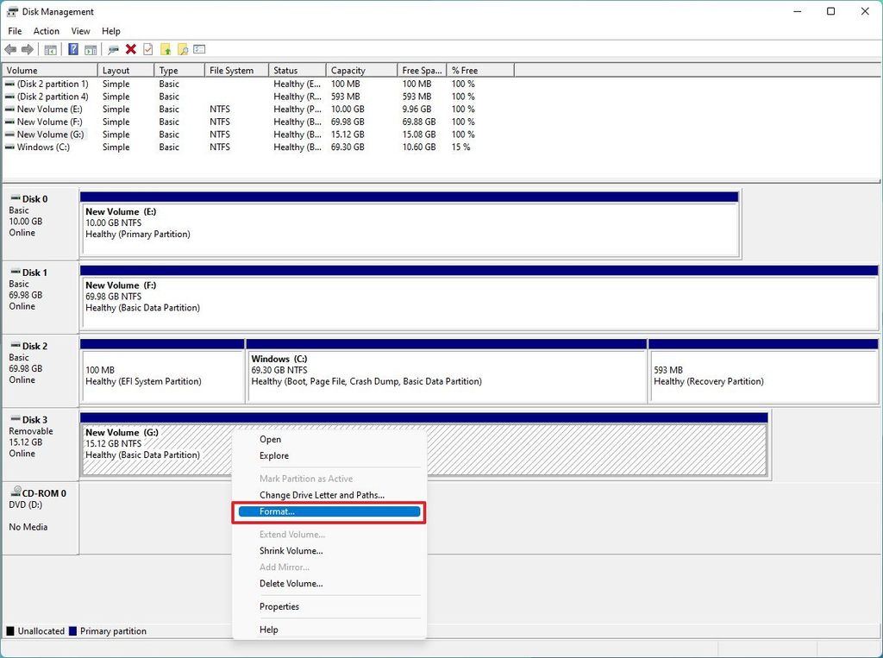Screen dimensions: 883x658
Task: Click the Forward navigation arrow
Action: (28, 49)
